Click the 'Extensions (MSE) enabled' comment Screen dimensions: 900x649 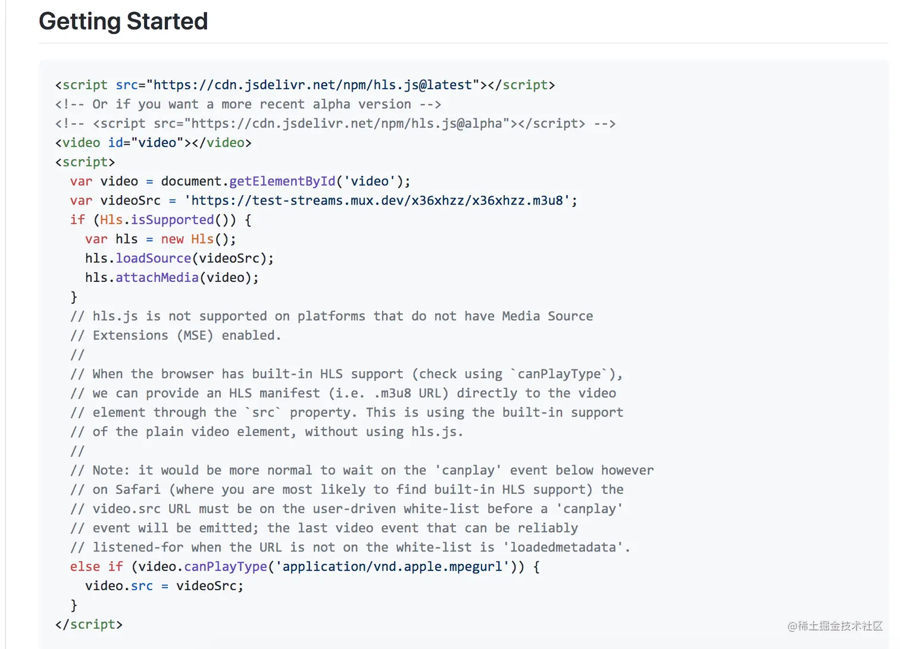tap(176, 336)
